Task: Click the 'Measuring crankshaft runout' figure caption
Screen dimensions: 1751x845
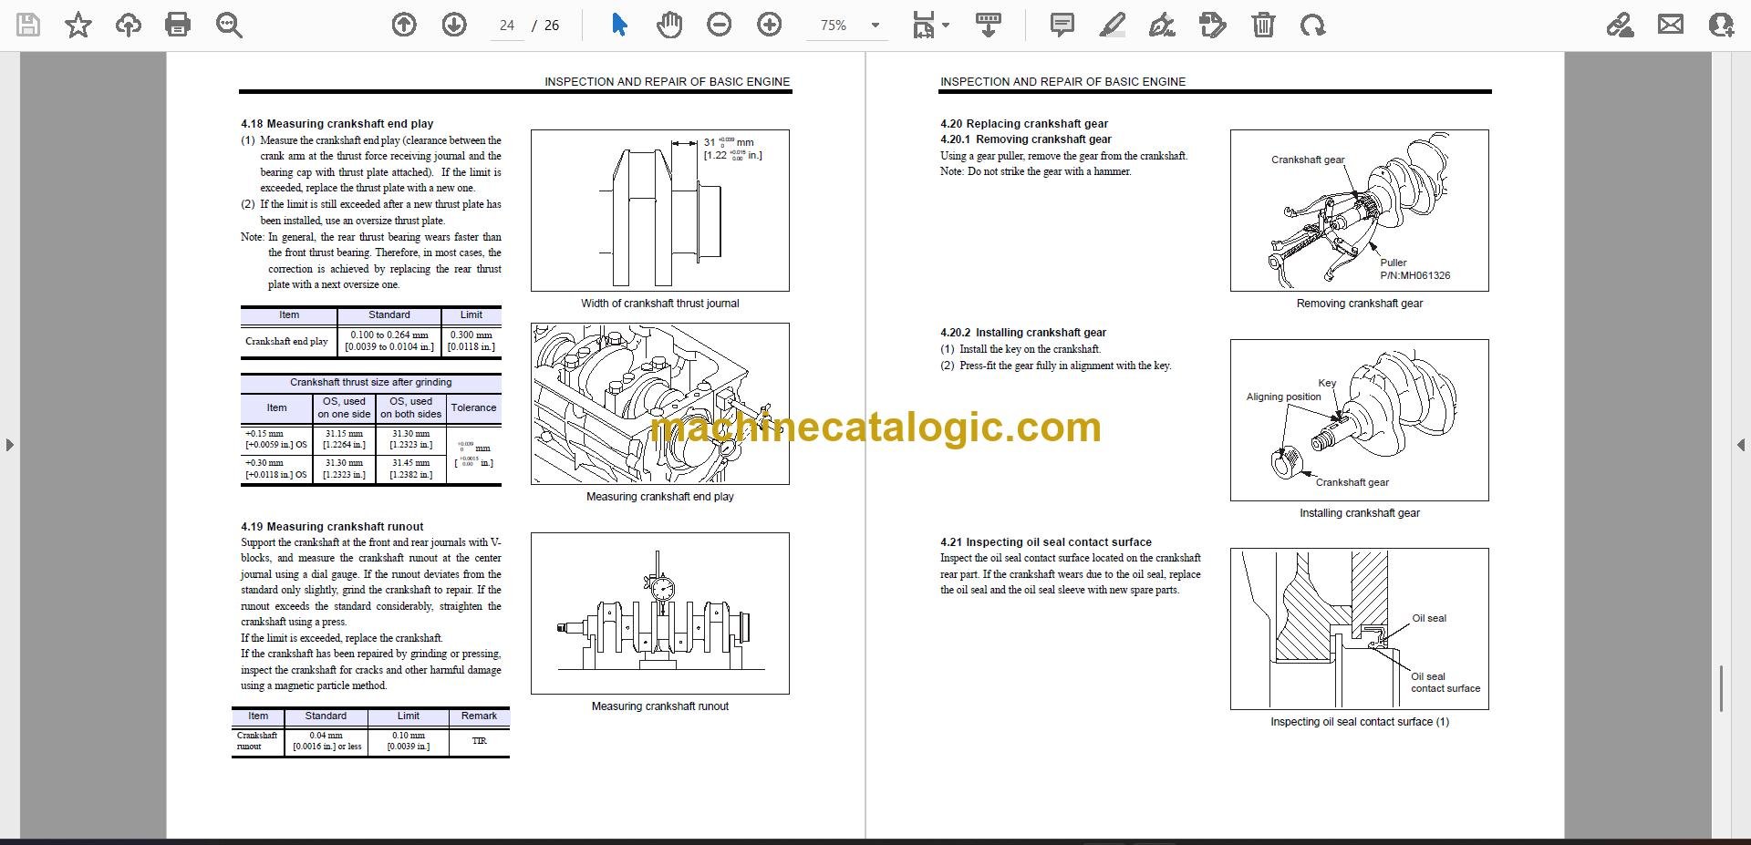Action: pos(660,706)
